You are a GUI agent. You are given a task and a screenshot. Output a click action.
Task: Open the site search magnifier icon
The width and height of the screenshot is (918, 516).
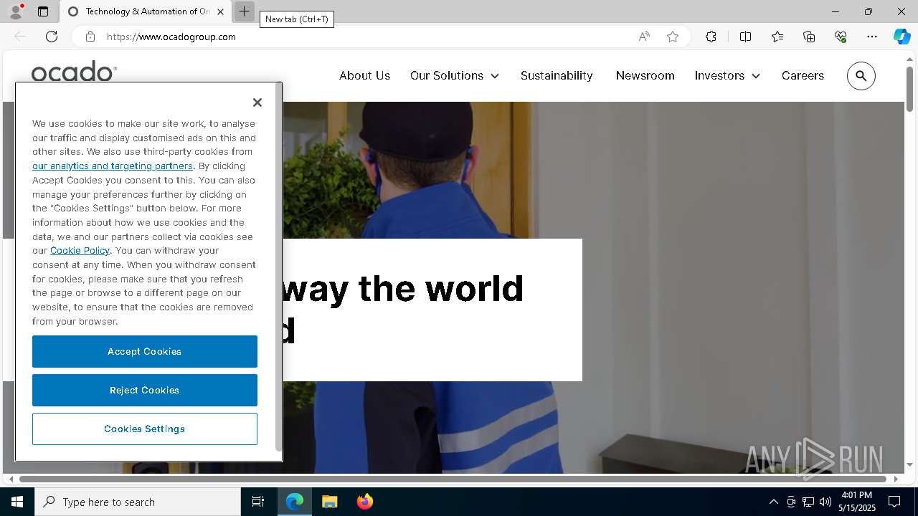pyautogui.click(x=861, y=76)
